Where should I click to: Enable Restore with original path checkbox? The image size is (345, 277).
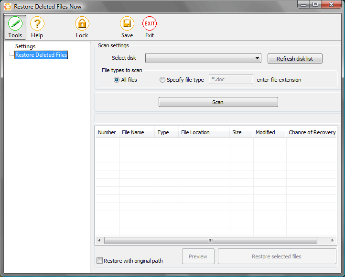point(100,260)
